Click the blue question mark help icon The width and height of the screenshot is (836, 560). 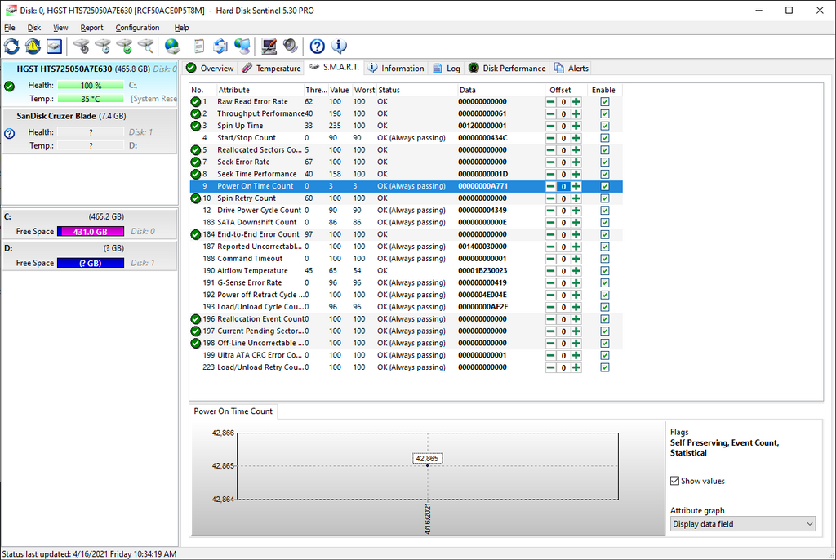click(x=318, y=47)
